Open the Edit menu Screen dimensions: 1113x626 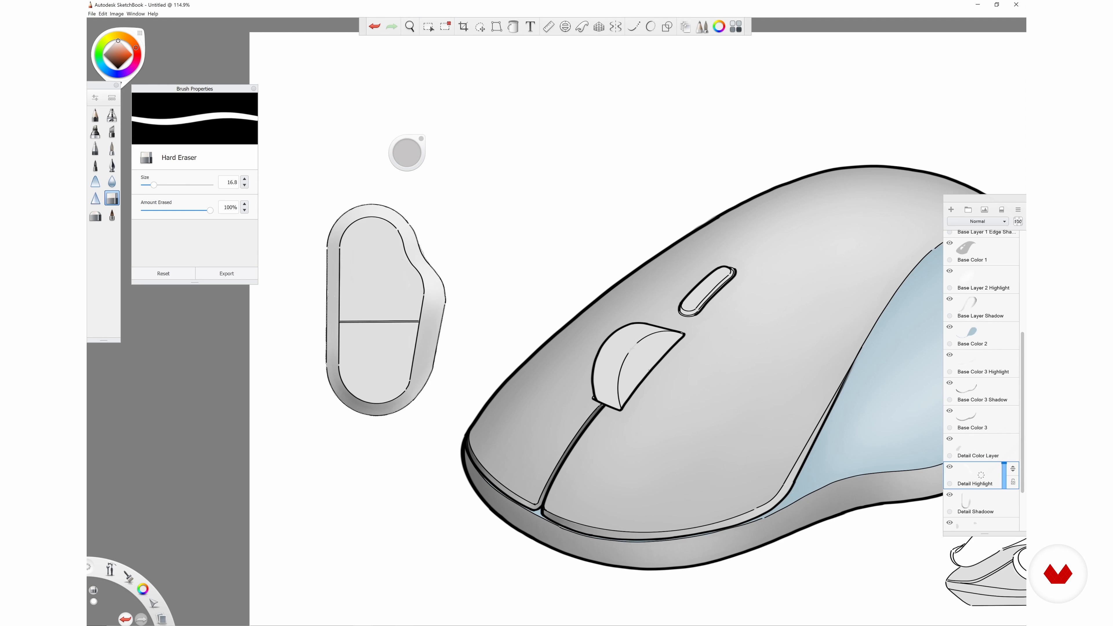(x=102, y=13)
